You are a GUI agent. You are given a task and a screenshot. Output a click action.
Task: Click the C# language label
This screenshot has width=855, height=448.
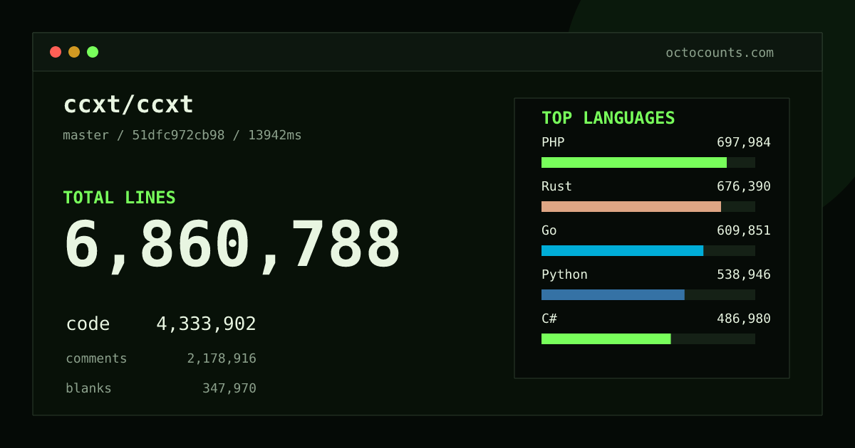549,319
